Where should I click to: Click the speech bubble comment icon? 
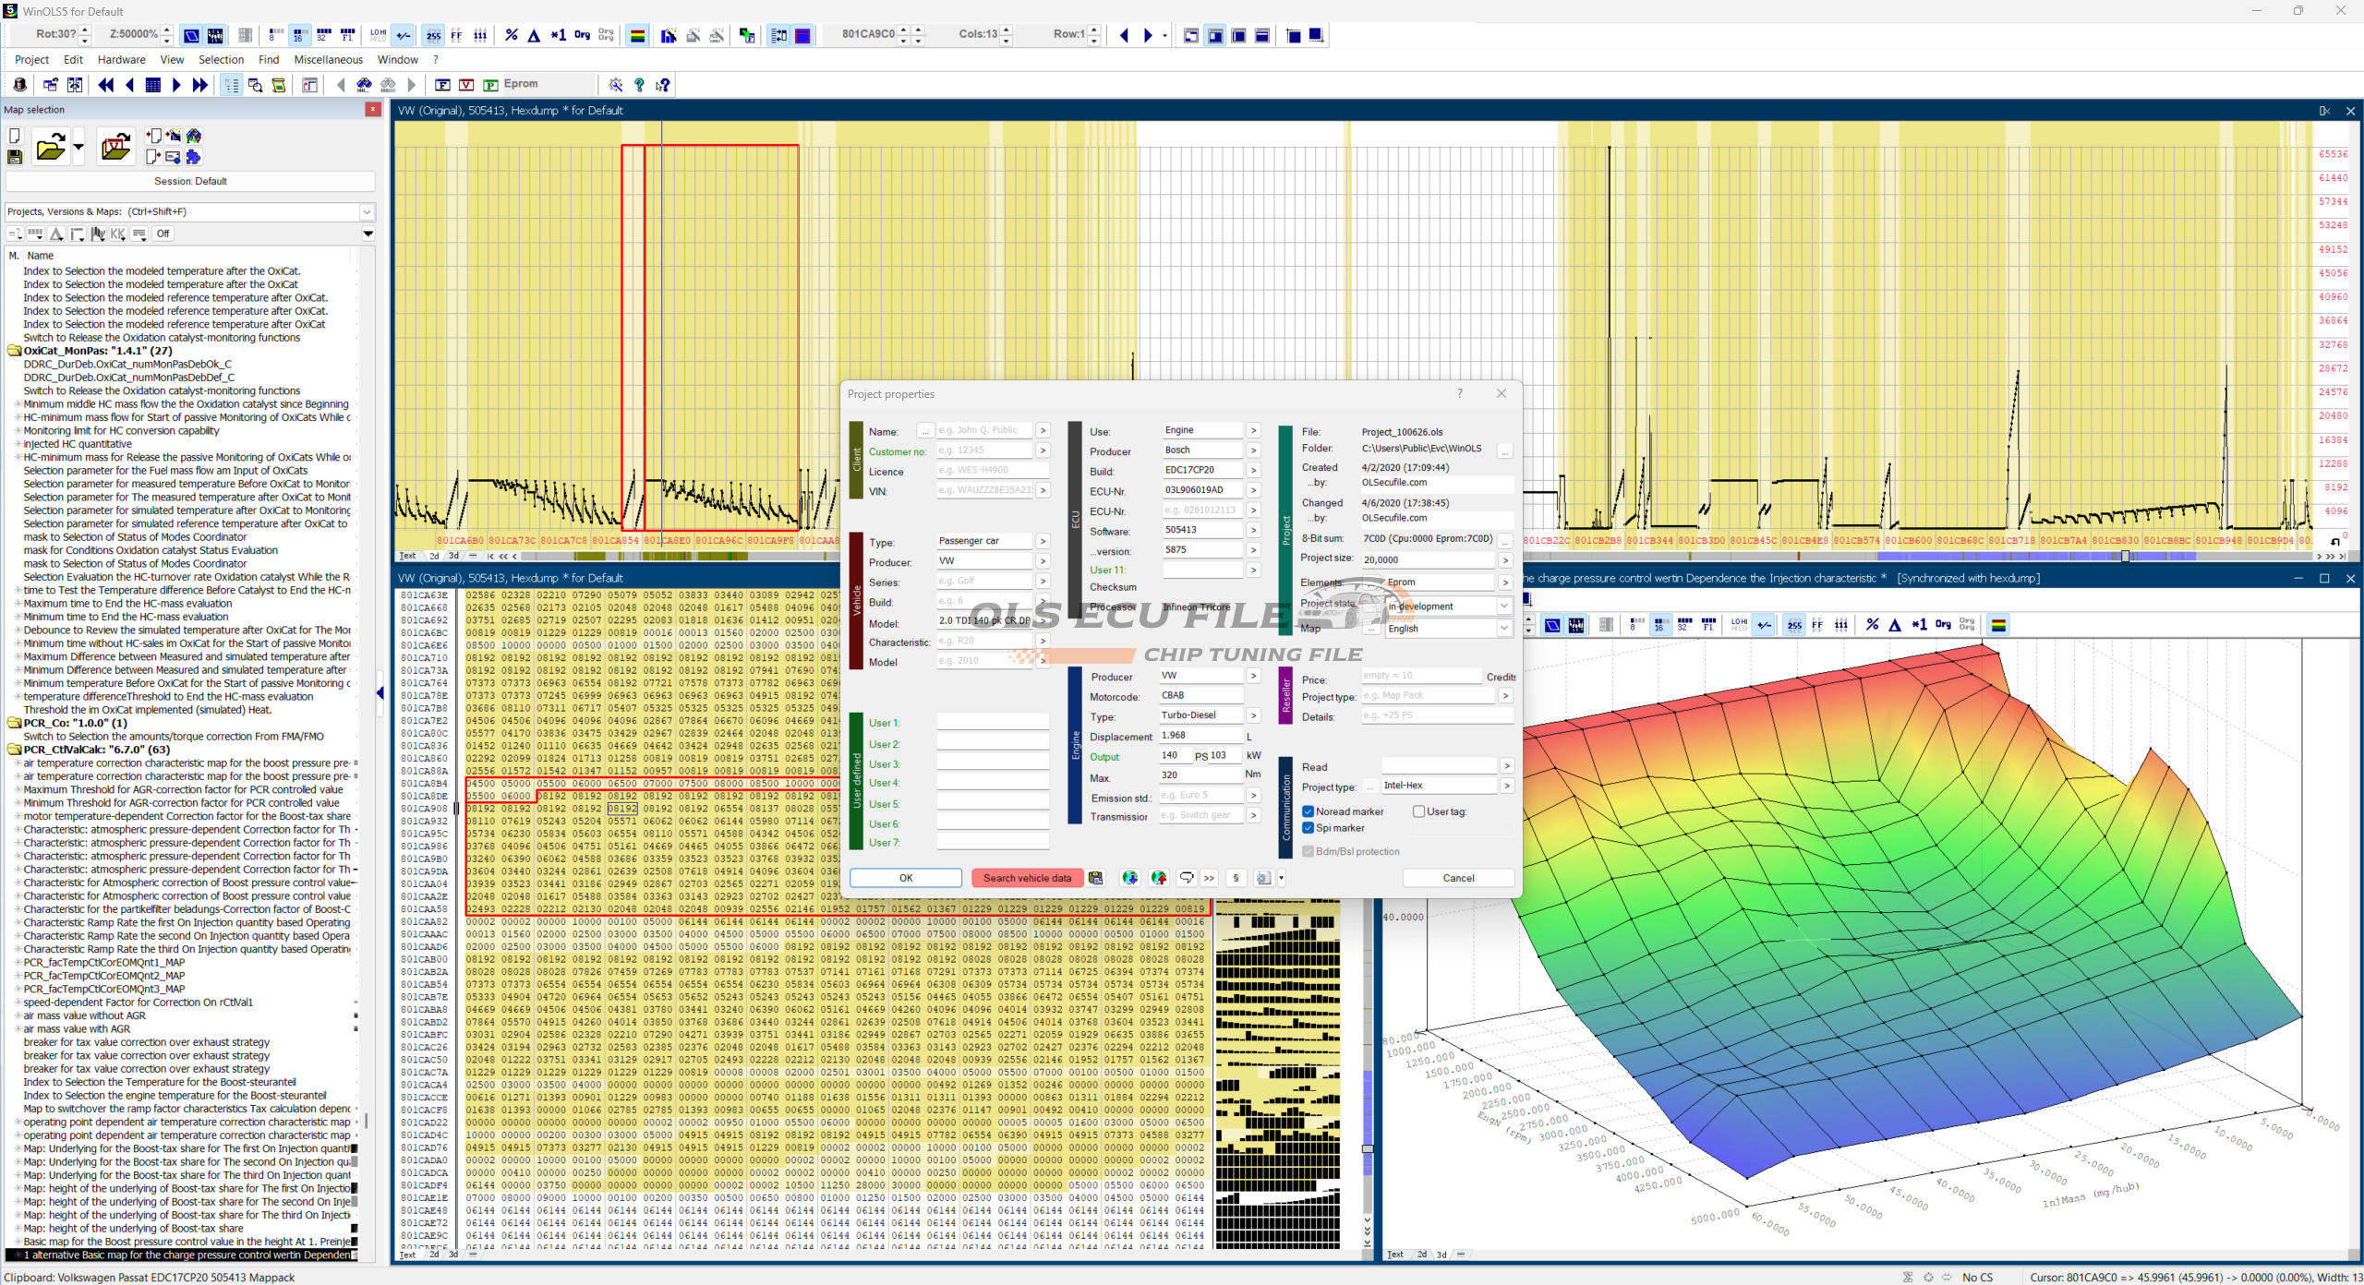[1187, 878]
